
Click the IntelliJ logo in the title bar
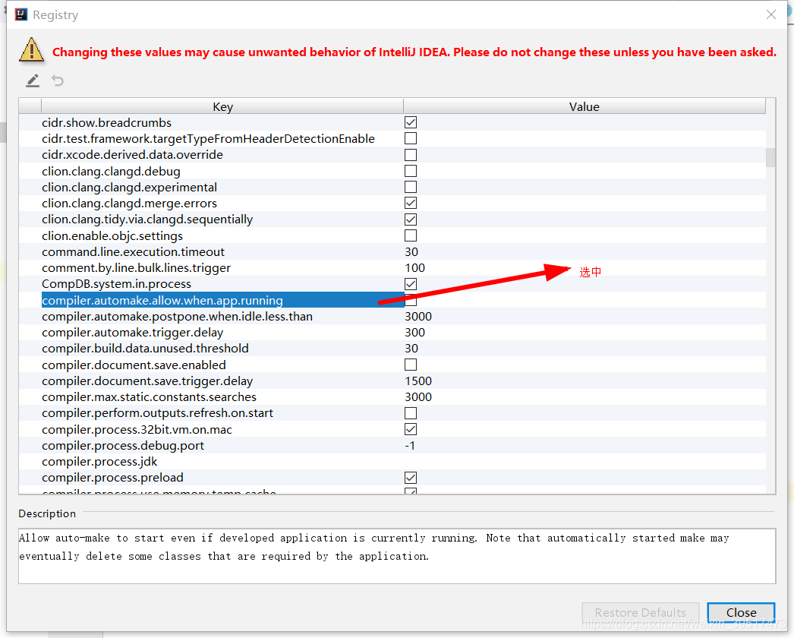coord(20,14)
